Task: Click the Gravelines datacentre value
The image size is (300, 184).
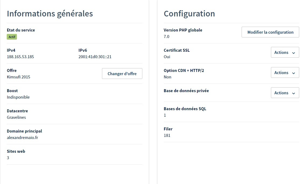Action: [16, 117]
